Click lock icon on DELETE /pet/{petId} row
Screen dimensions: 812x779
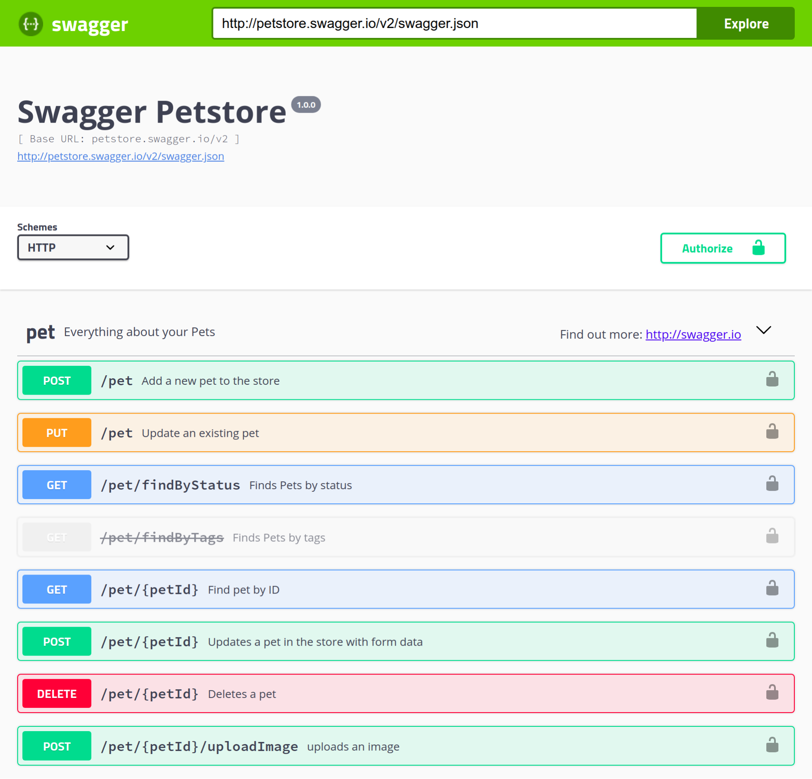click(772, 693)
